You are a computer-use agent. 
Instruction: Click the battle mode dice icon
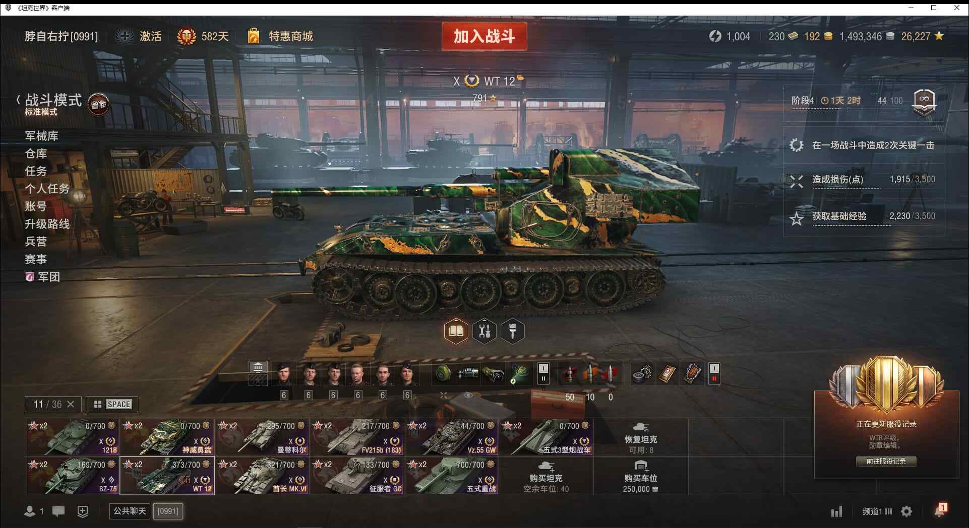point(98,104)
